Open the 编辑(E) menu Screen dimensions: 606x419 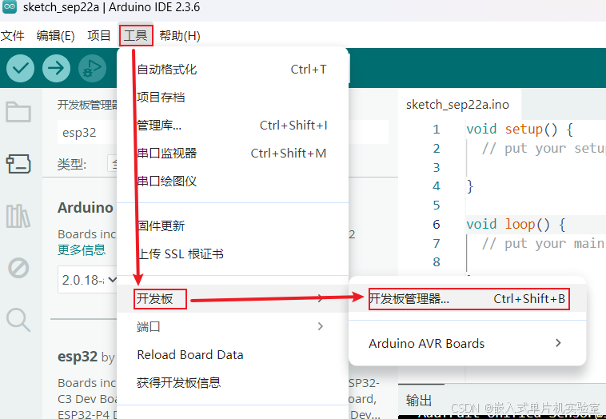point(55,35)
